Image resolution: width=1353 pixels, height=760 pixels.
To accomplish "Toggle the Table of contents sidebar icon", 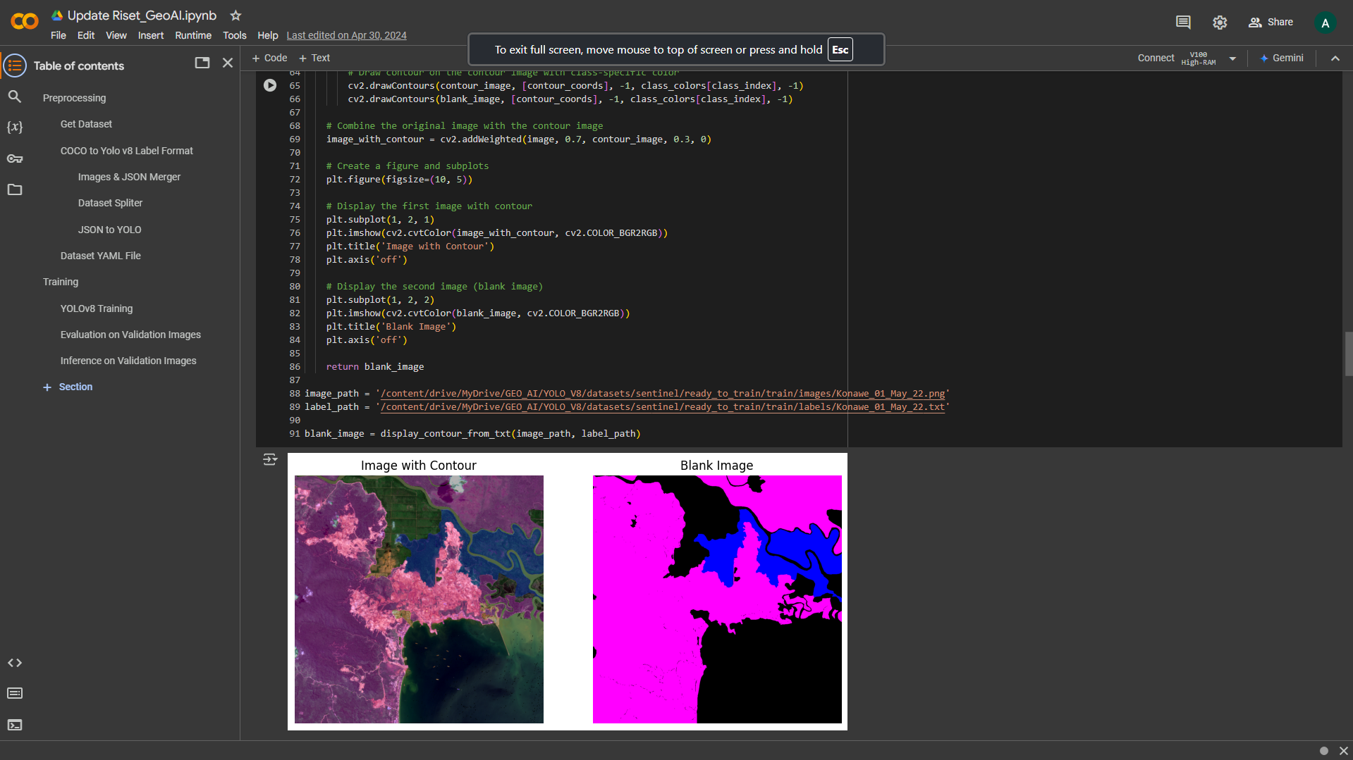I will point(15,66).
